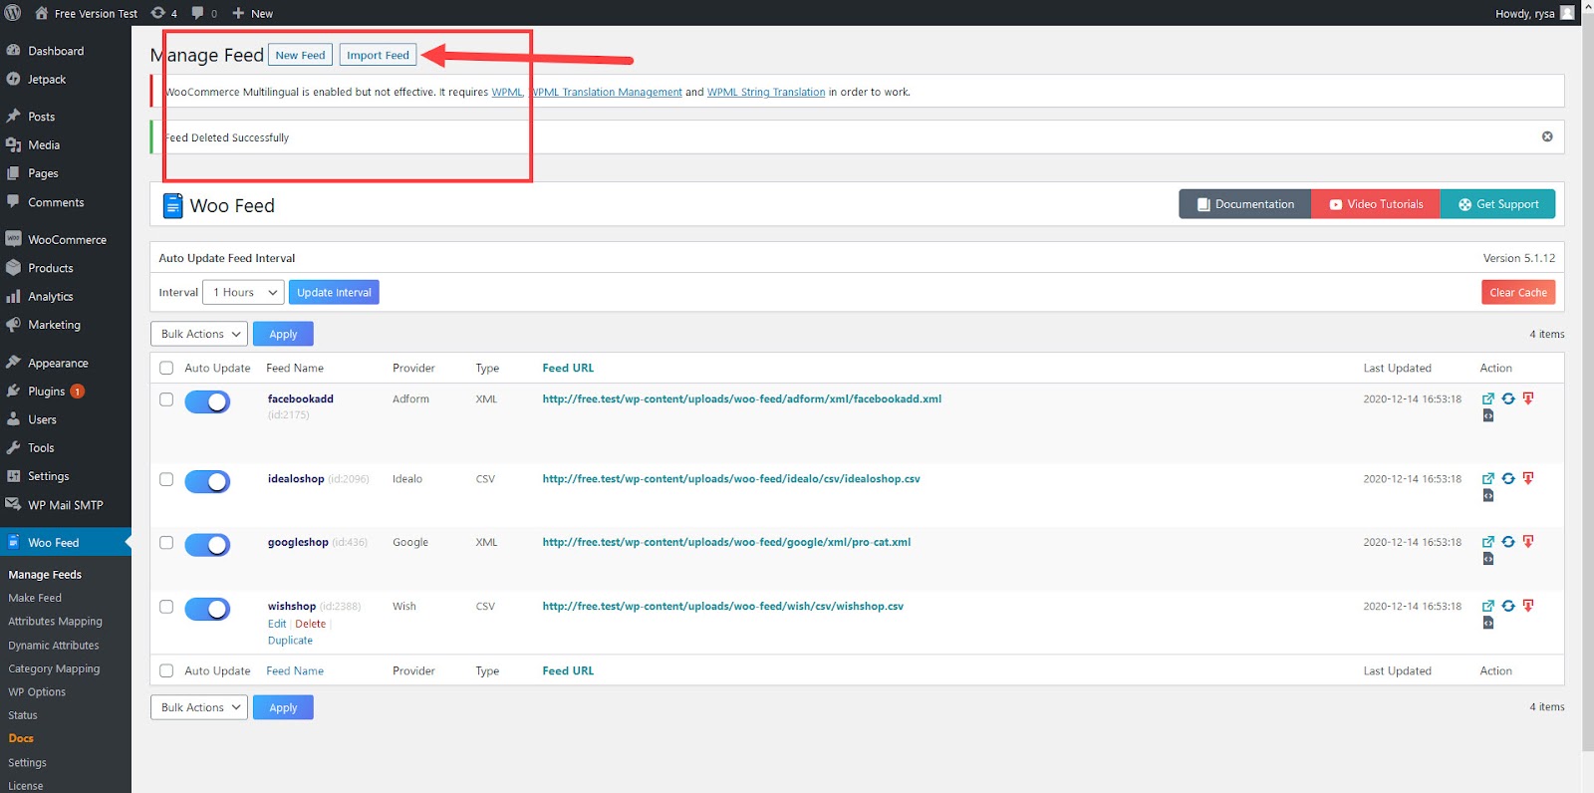
Task: Open Category Mapping submenu item
Action: point(54,668)
